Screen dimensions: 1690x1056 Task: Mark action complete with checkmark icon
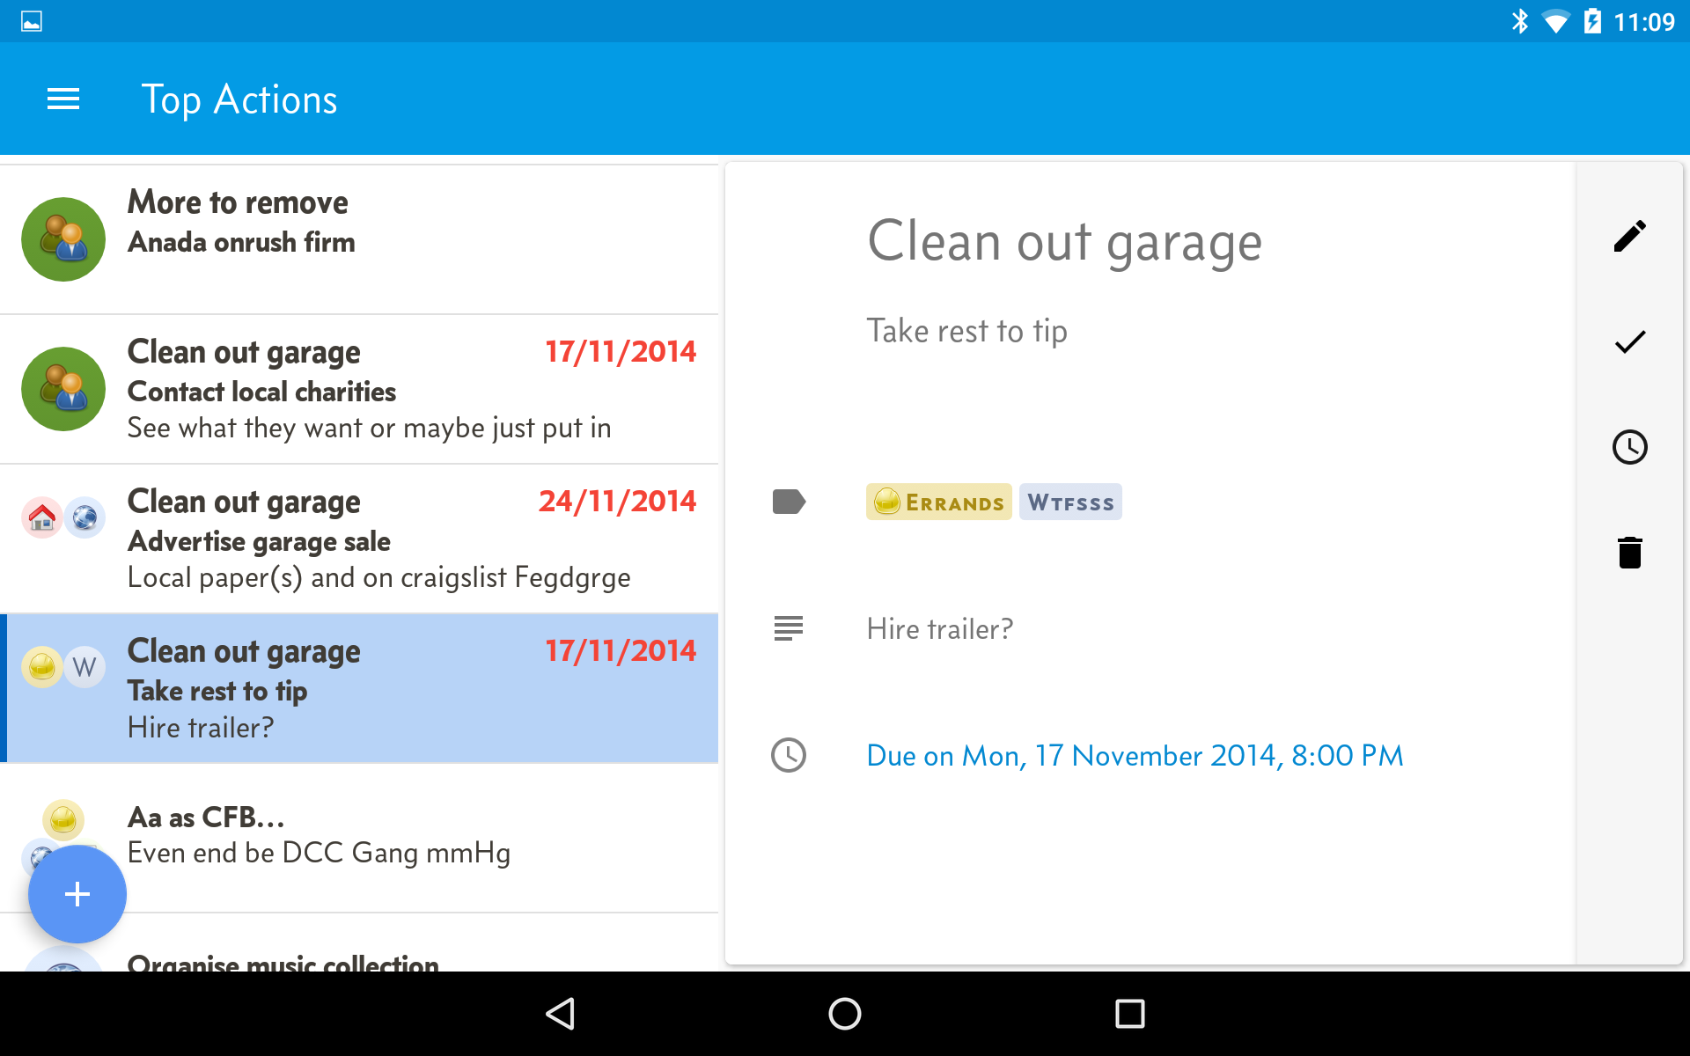[x=1629, y=341]
